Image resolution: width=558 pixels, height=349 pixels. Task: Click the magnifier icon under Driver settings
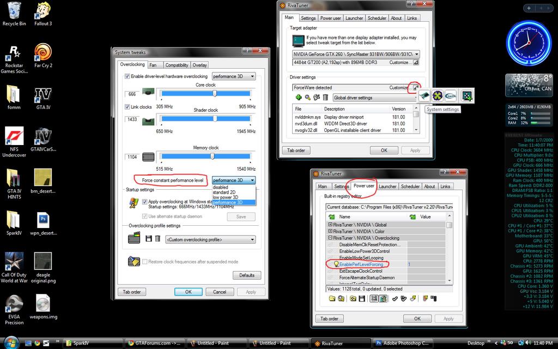[307, 98]
